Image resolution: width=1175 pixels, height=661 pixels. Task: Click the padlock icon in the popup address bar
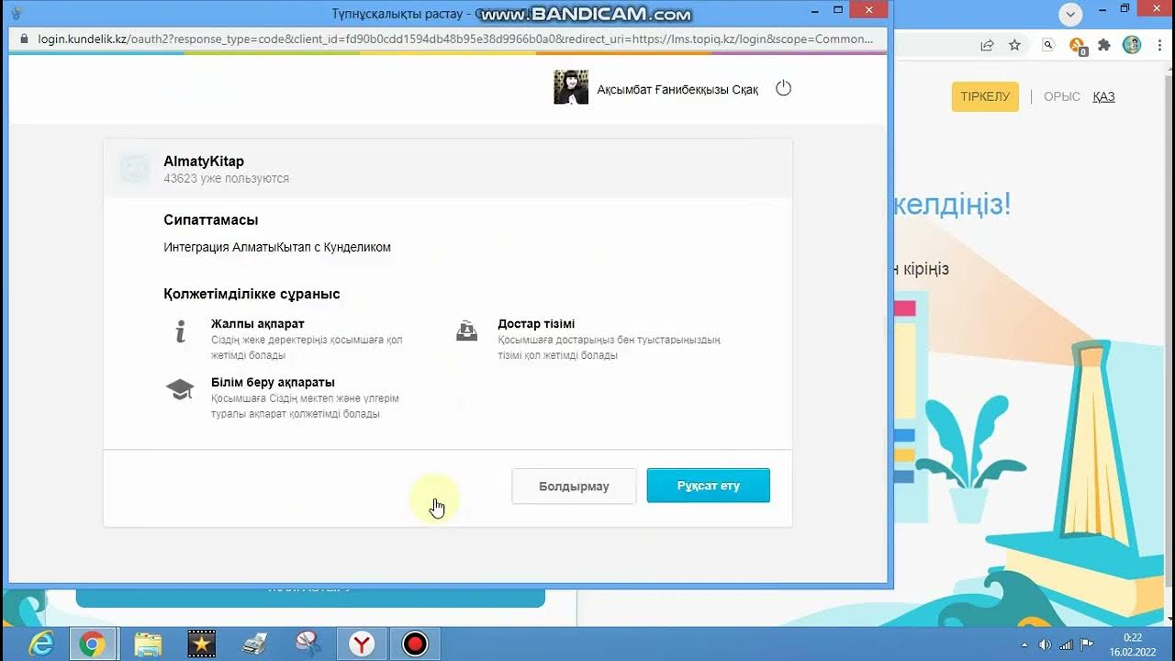pos(24,39)
